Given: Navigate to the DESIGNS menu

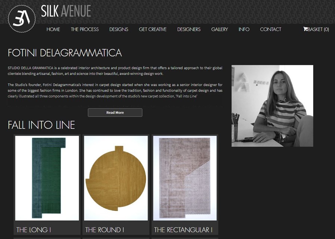Looking at the screenshot, I should coord(118,29).
